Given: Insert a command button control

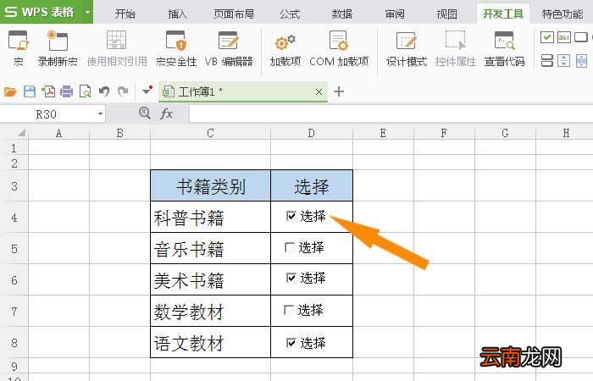Looking at the screenshot, I should pos(581,37).
